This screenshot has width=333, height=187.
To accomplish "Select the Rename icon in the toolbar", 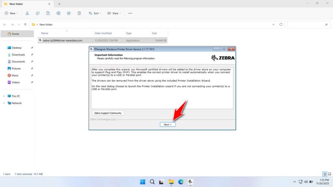I will pyautogui.click(x=59, y=13).
